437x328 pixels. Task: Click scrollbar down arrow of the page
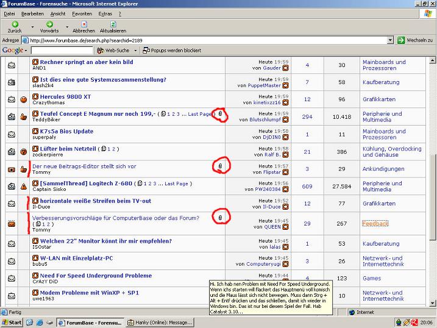[432, 303]
